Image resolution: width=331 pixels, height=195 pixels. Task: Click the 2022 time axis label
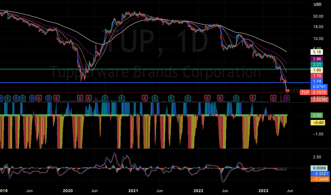click(x=199, y=191)
